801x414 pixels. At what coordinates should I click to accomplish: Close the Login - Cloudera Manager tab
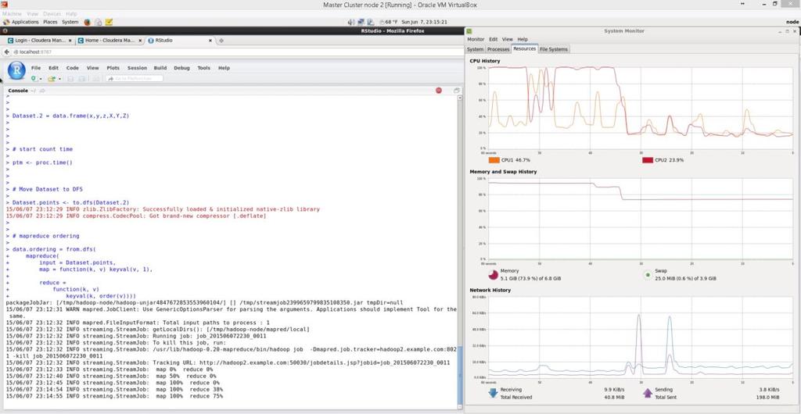[70, 41]
